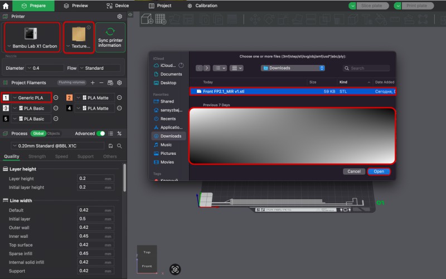The width and height of the screenshot is (446, 279).
Task: Click Add cube model toolbar icon
Action: pos(147,19)
